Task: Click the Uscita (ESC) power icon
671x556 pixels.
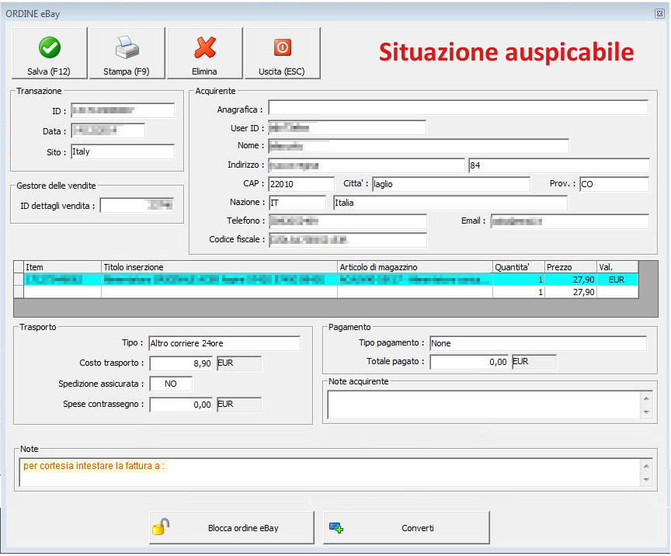Action: pos(283,47)
